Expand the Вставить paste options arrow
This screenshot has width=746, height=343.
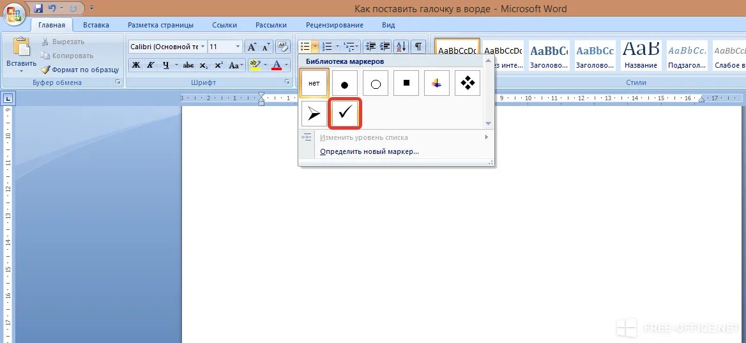[21, 72]
